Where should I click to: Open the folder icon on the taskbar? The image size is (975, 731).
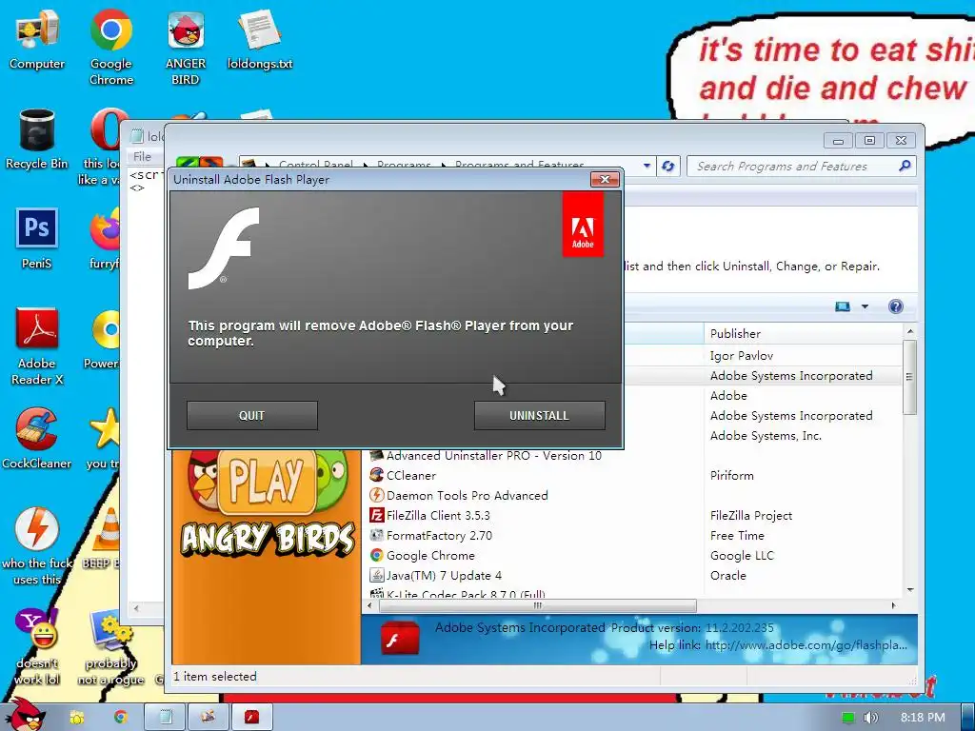(77, 718)
